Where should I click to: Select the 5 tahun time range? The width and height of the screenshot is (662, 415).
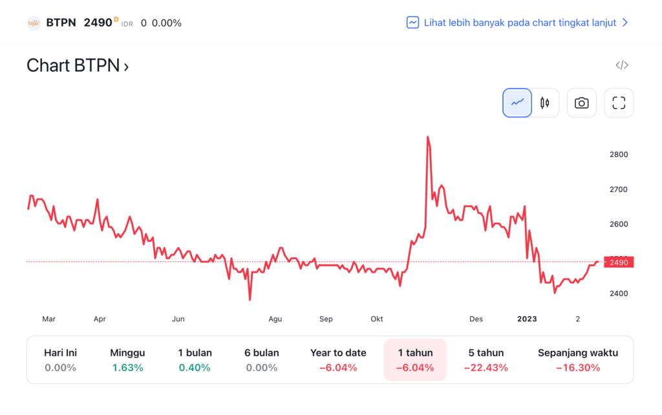(x=486, y=360)
